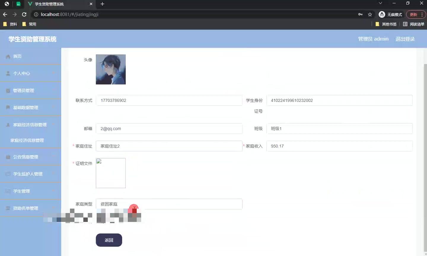
Task: Click the 更新 browser update button
Action: (416, 14)
